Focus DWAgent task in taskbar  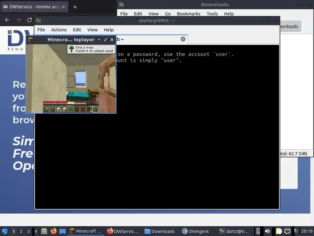tap(195, 231)
